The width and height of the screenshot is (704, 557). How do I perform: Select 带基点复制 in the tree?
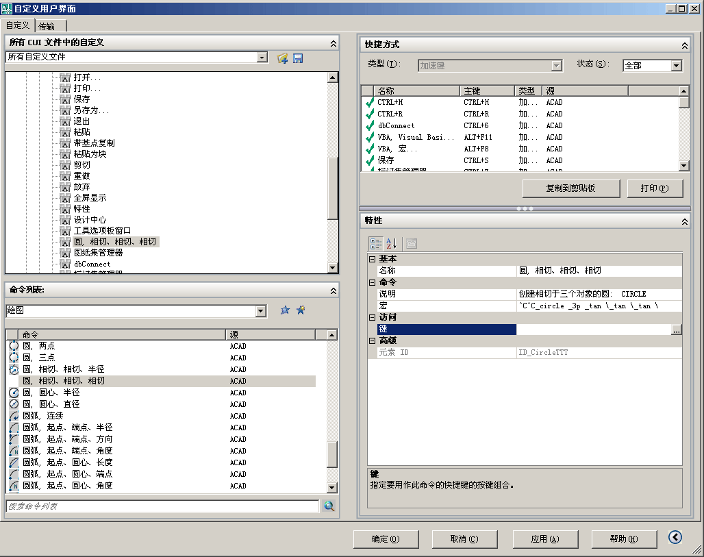click(x=95, y=143)
